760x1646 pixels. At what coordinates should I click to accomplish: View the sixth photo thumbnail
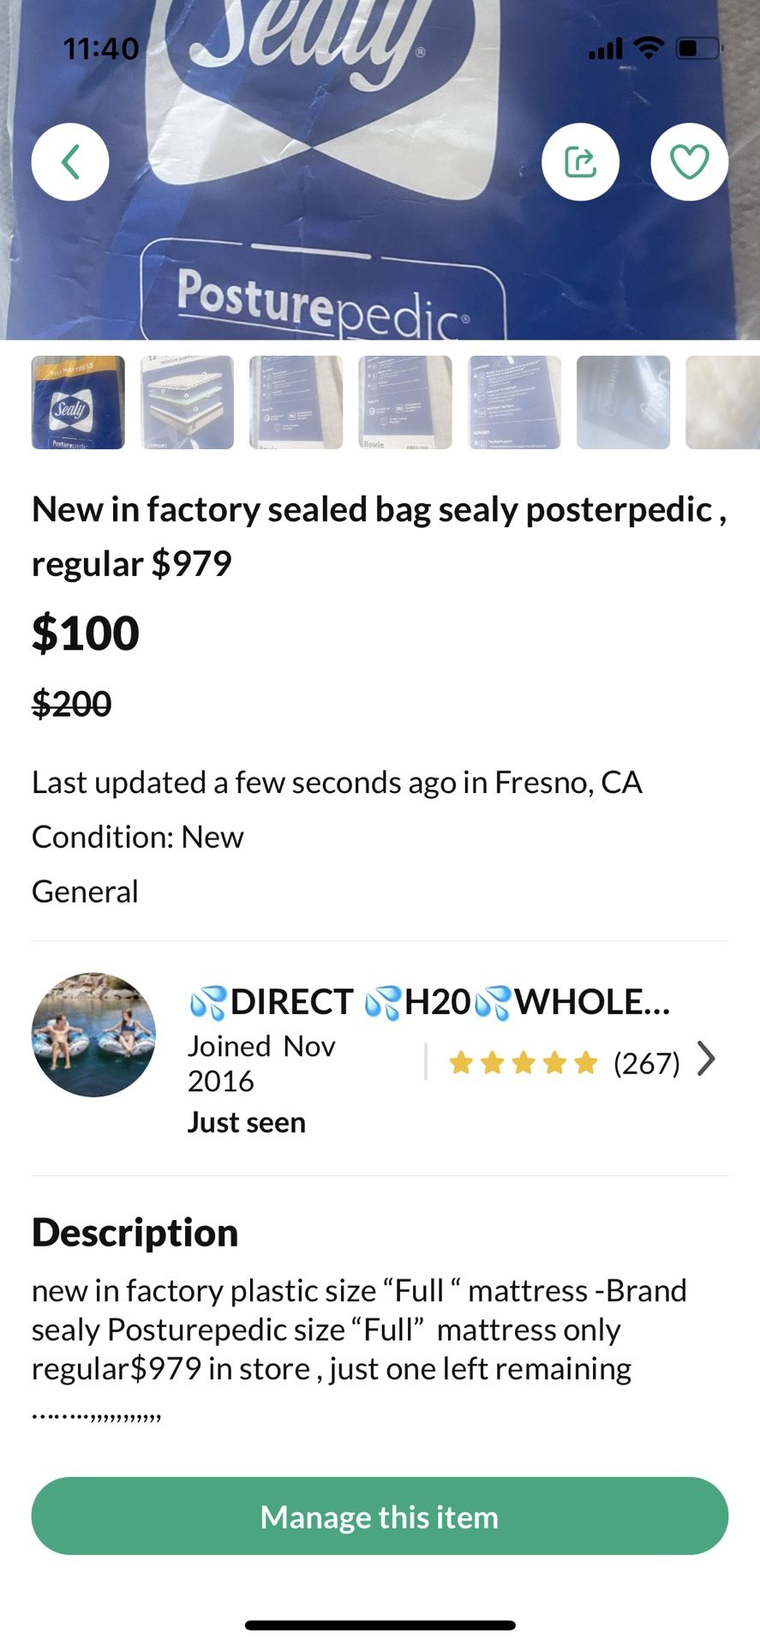[623, 402]
